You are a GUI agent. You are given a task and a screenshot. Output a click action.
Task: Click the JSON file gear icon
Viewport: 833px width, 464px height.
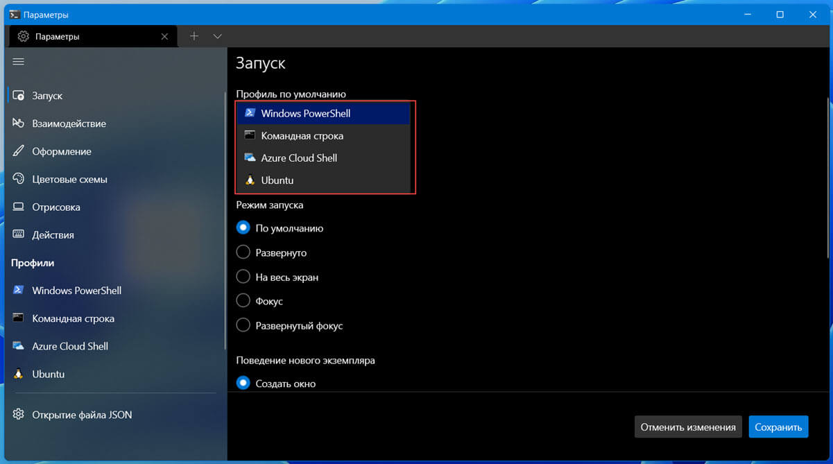pyautogui.click(x=19, y=415)
